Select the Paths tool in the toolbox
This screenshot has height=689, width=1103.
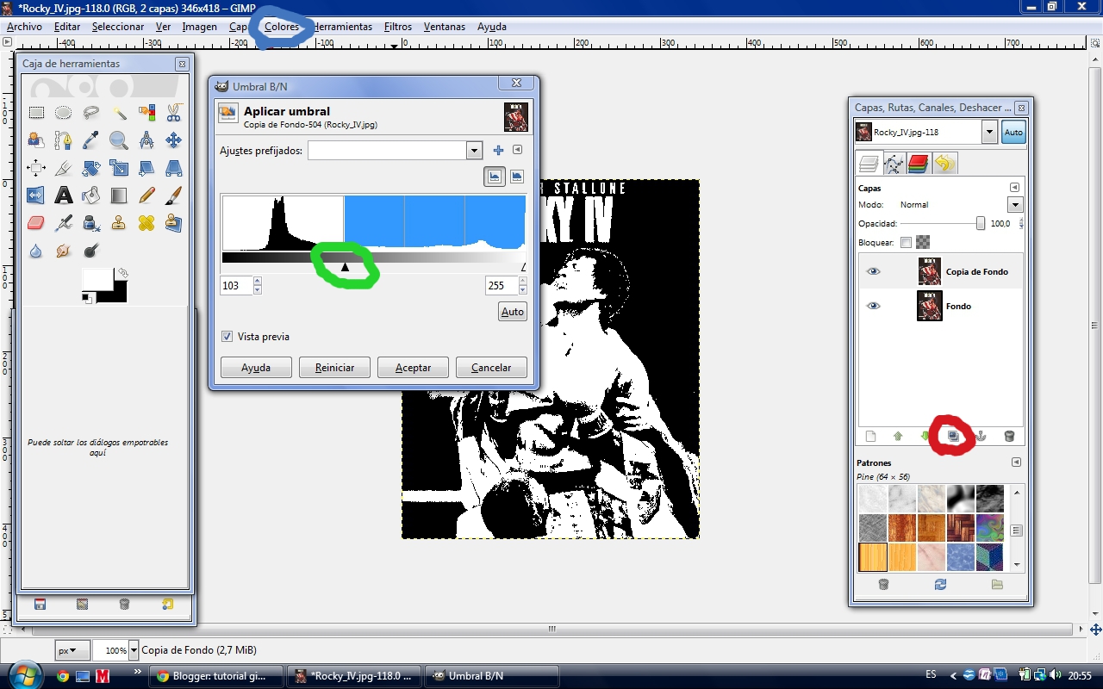point(63,140)
